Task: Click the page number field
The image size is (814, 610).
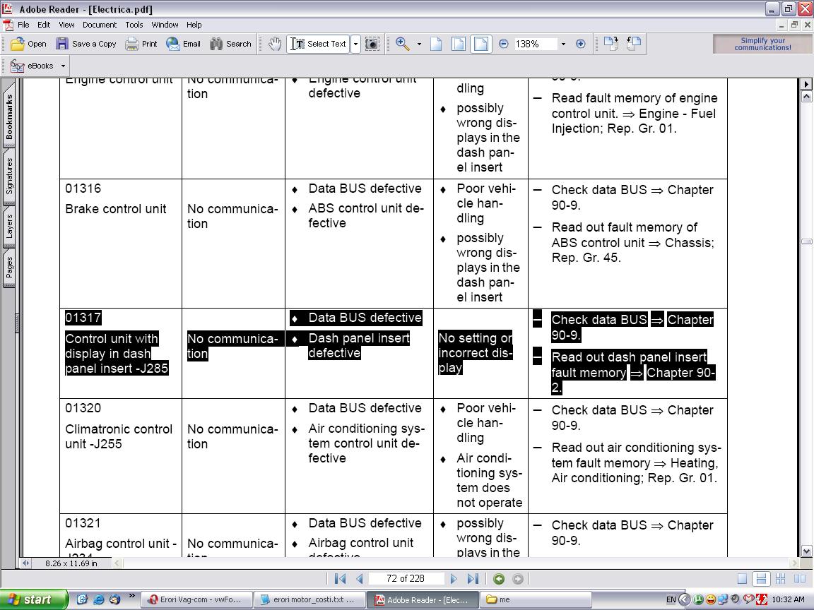Action: coord(406,579)
